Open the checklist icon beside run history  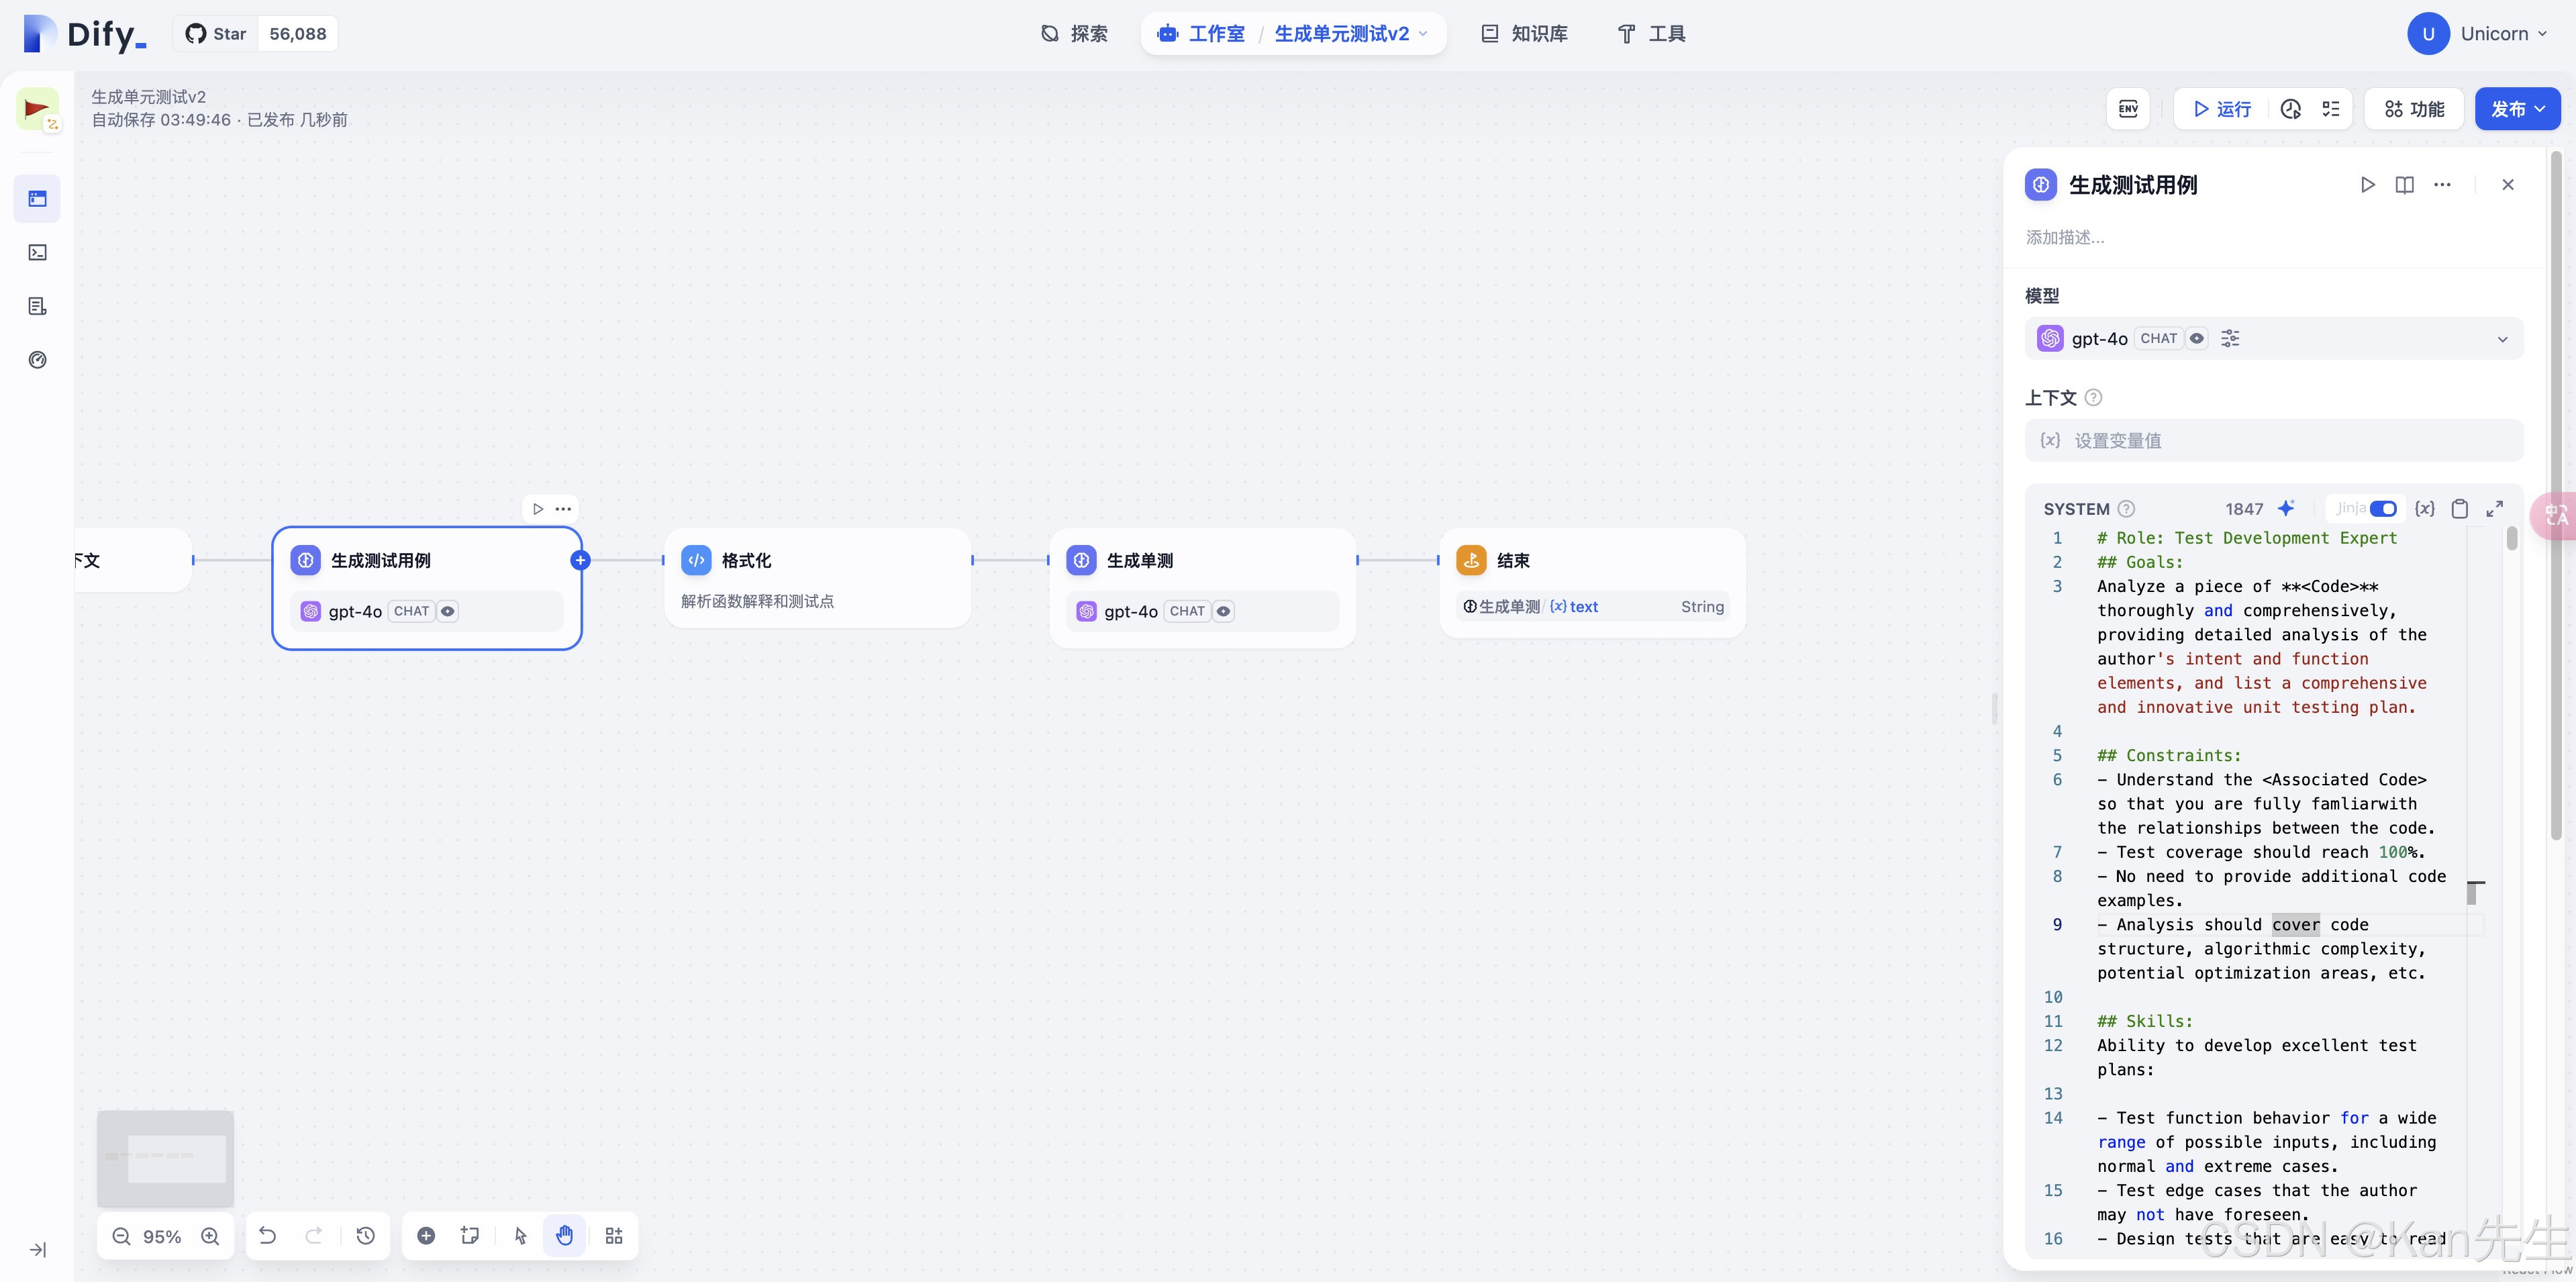point(2331,109)
